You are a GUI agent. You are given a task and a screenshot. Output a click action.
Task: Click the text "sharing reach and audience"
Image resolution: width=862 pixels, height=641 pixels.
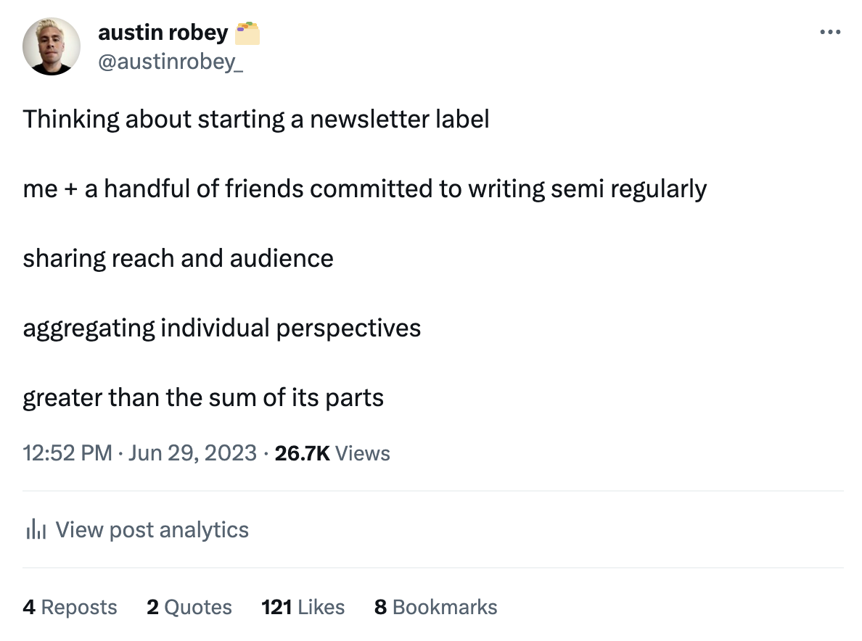pos(178,259)
